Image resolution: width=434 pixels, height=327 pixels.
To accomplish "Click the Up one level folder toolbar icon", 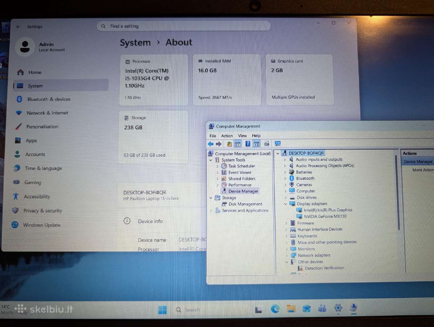I will point(229,144).
